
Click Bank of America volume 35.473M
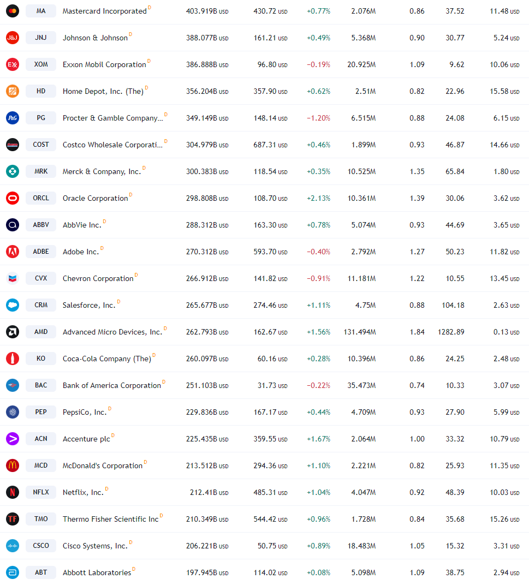tap(361, 385)
